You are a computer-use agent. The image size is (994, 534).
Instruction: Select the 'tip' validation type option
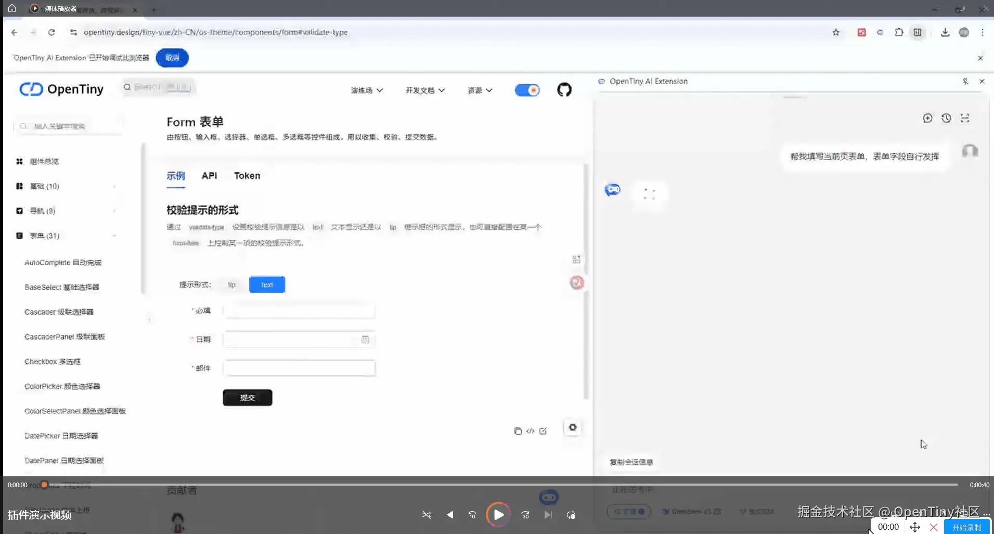click(x=231, y=284)
